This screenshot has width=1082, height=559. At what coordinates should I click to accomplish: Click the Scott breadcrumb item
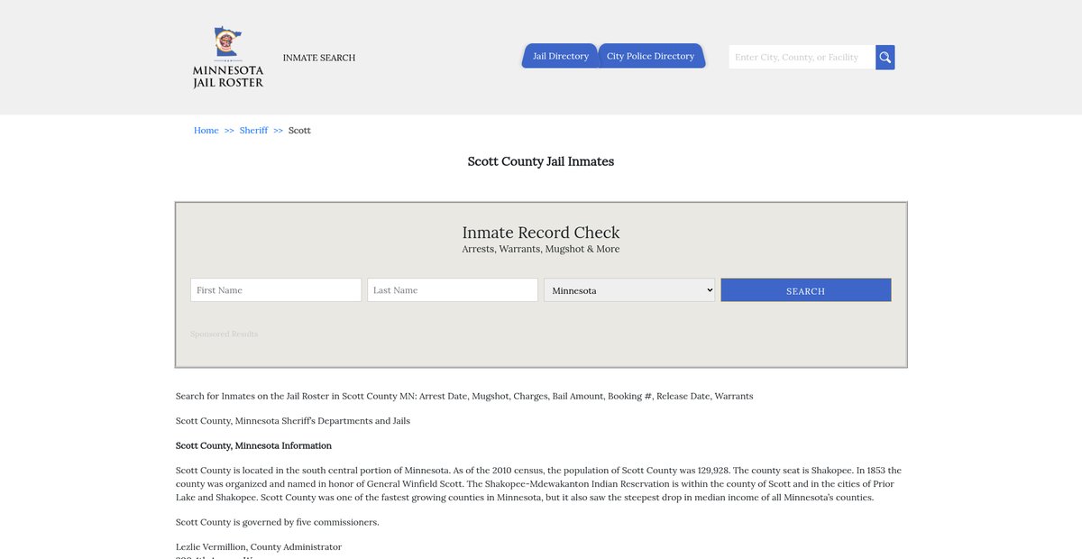(x=299, y=131)
